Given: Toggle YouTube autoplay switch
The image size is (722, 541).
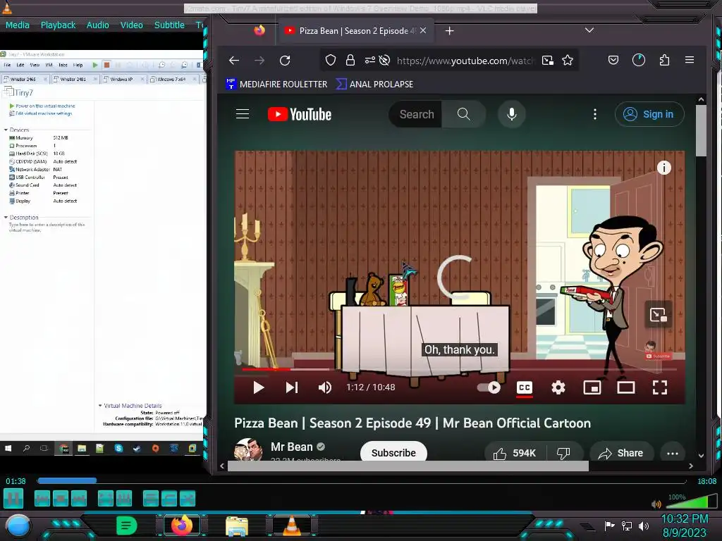Looking at the screenshot, I should click(x=489, y=388).
